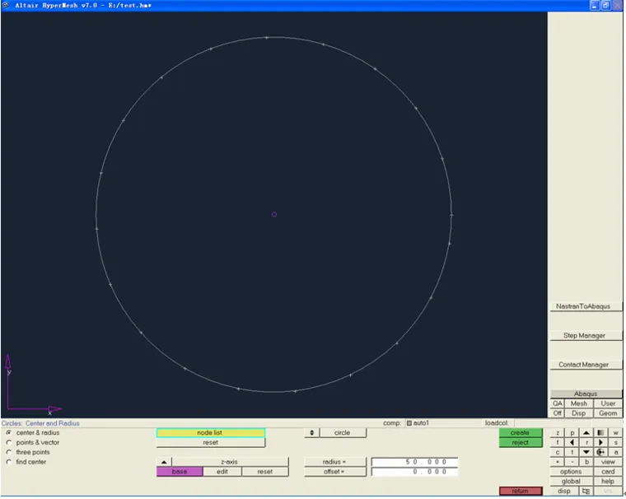Select the magenta base node button
Image resolution: width=626 pixels, height=499 pixels.
[180, 472]
